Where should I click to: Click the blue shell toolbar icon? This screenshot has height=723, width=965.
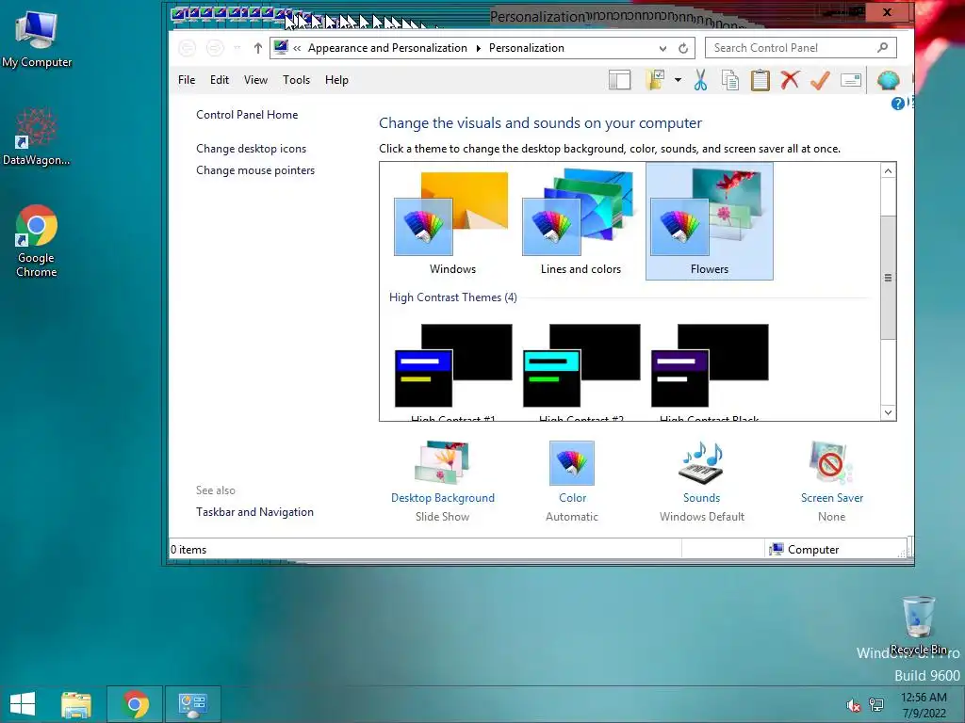[x=888, y=80]
